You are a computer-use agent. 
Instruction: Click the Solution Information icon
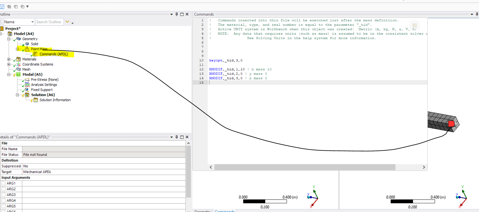[x=36, y=100]
